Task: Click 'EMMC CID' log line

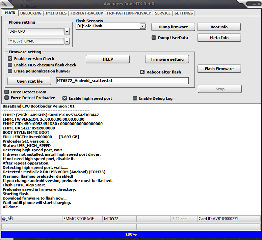Action: 53,124
